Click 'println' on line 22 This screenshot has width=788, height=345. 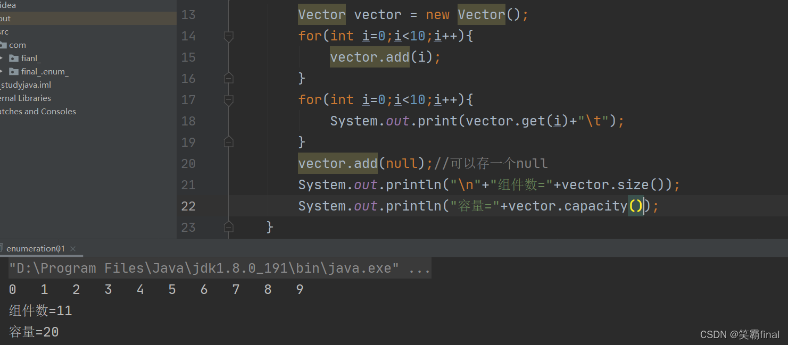[x=413, y=206]
